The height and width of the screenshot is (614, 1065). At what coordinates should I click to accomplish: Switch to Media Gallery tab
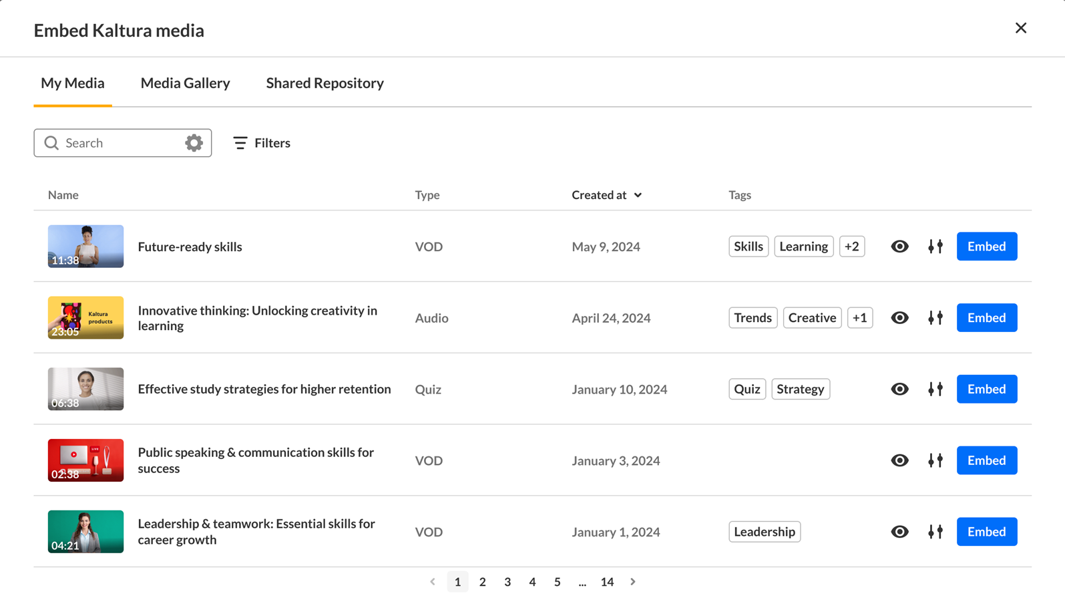pos(185,83)
